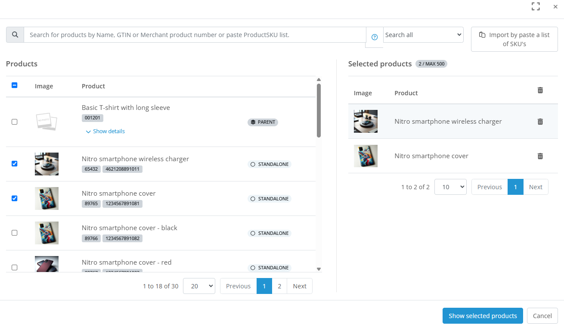Click the '1 to 18 of 30' count

(161, 286)
